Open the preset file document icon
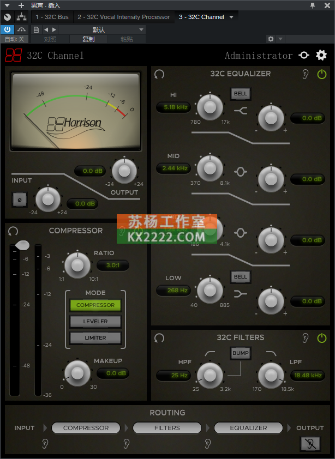The width and height of the screenshot is (335, 459). coord(36,29)
